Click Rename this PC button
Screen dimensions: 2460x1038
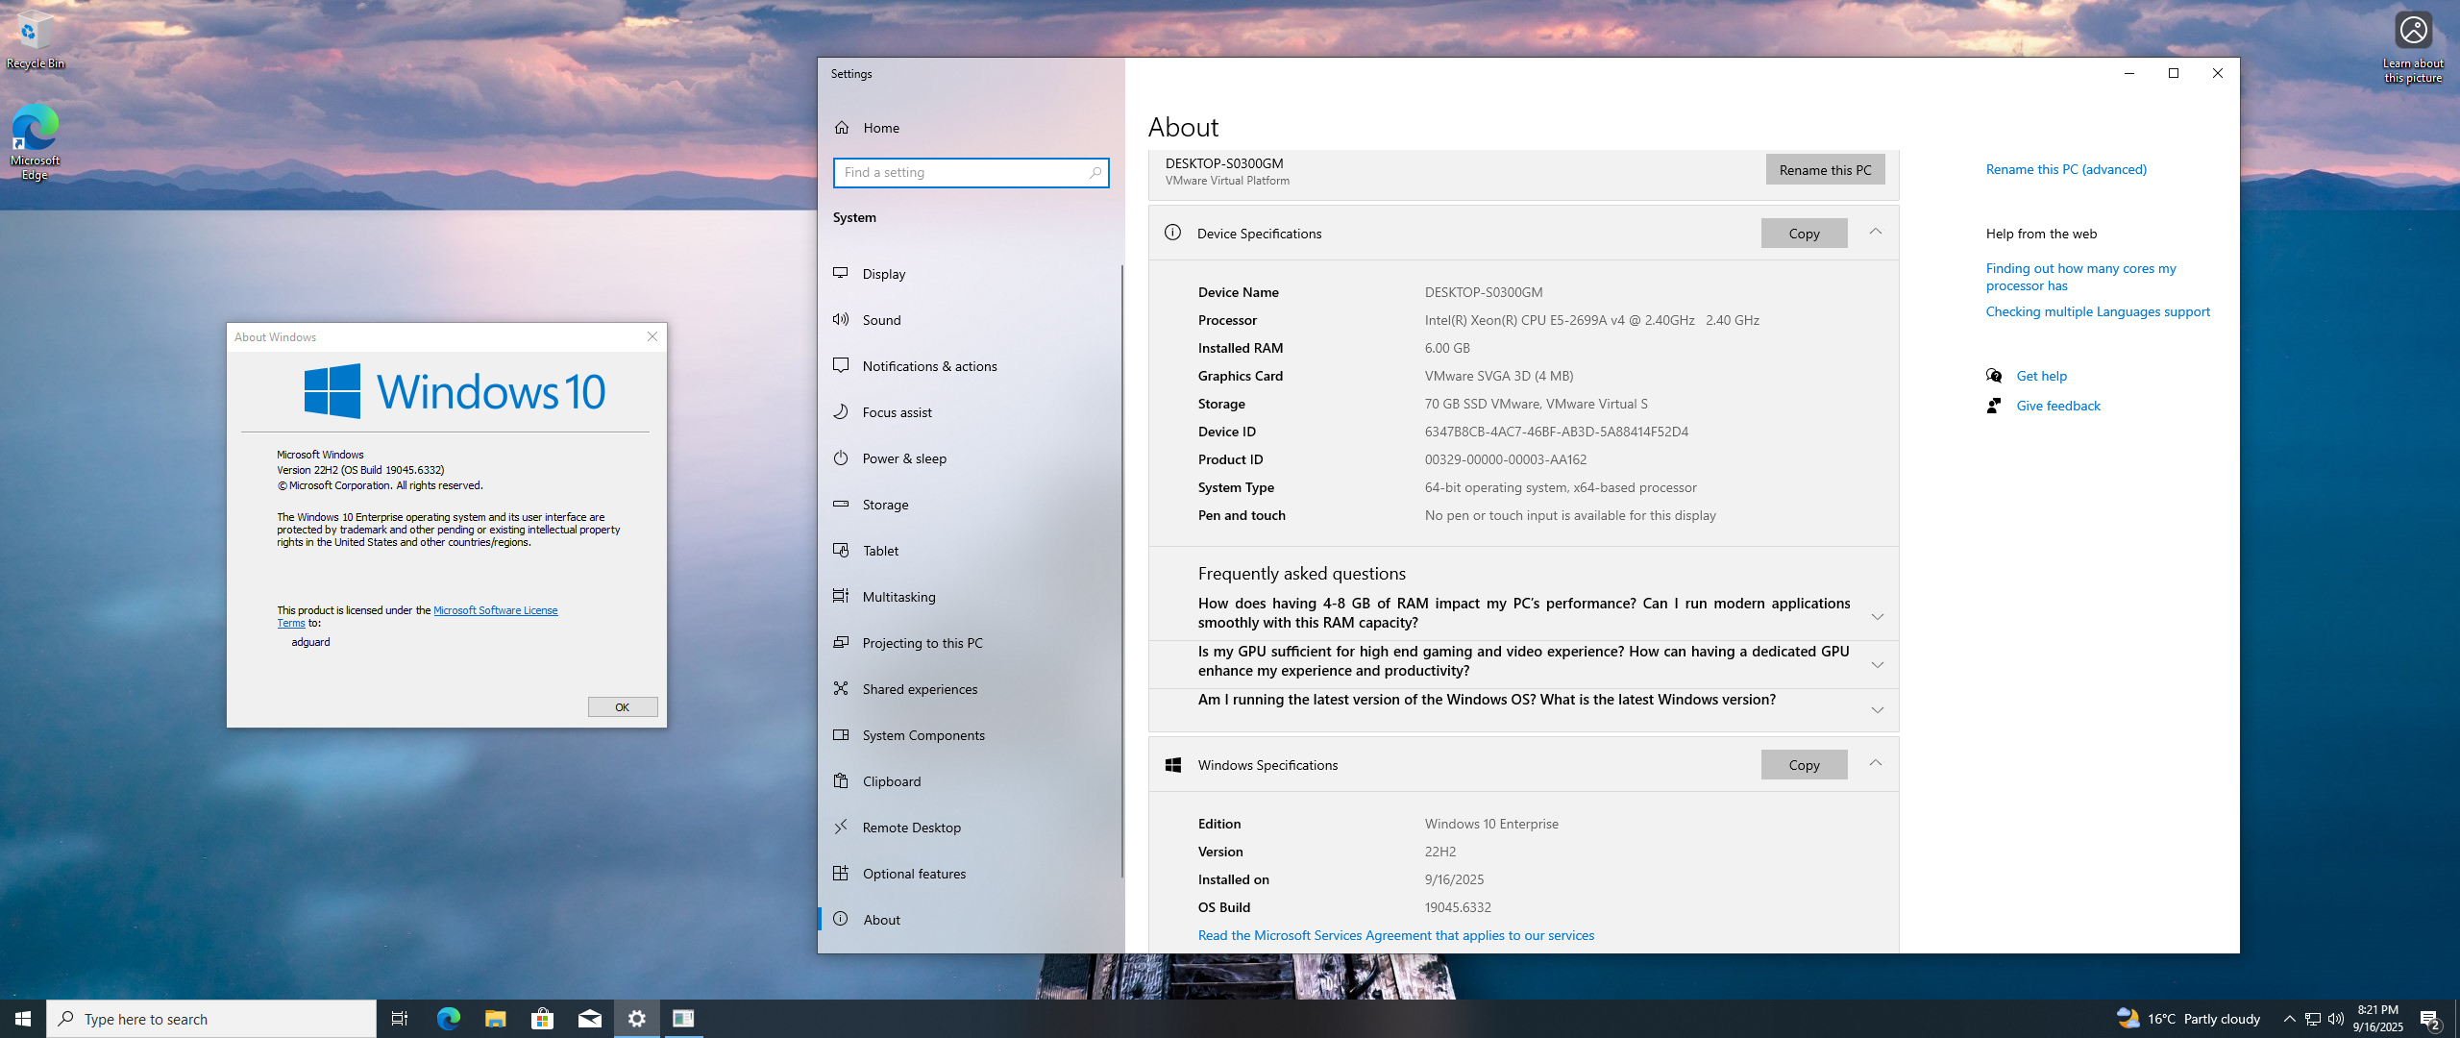(1825, 170)
